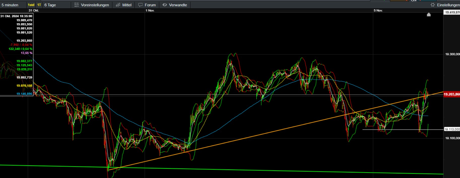This screenshot has width=460, height=178.
Task: Select the 1T interval shortcut
Action: pos(39,5)
